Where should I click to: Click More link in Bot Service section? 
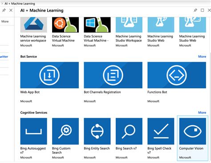[202, 56]
